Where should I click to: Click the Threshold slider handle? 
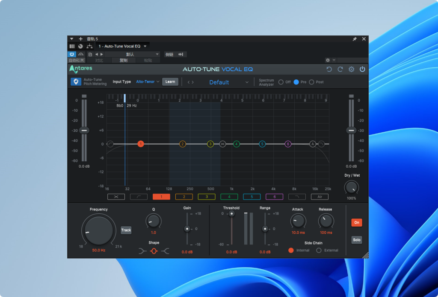tap(231, 214)
